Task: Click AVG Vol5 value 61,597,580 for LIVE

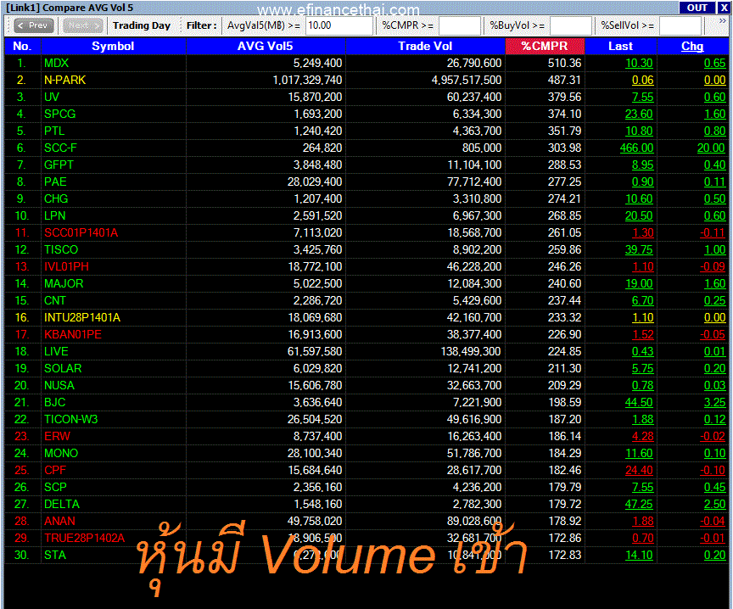Action: [315, 351]
